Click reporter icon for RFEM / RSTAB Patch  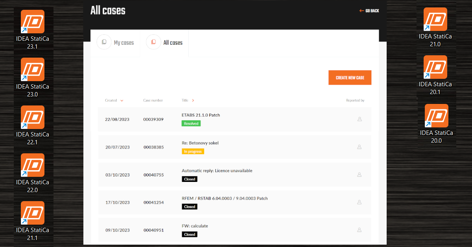coord(359,202)
